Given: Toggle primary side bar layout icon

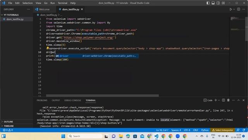Looking at the screenshot, I should point(208,3).
